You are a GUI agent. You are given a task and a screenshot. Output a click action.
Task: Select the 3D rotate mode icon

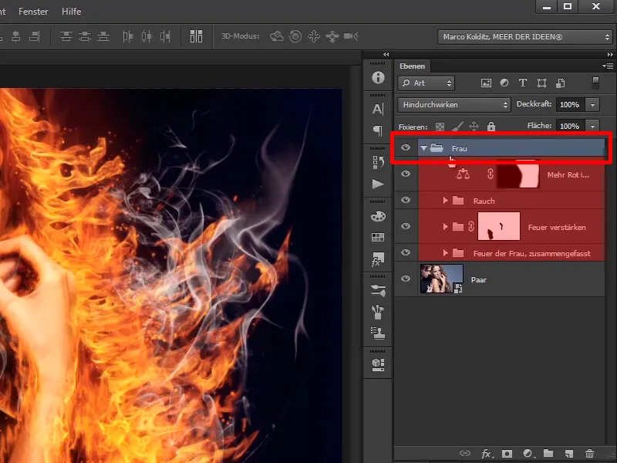coord(277,36)
